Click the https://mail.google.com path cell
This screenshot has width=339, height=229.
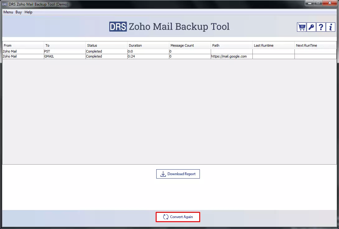point(232,56)
